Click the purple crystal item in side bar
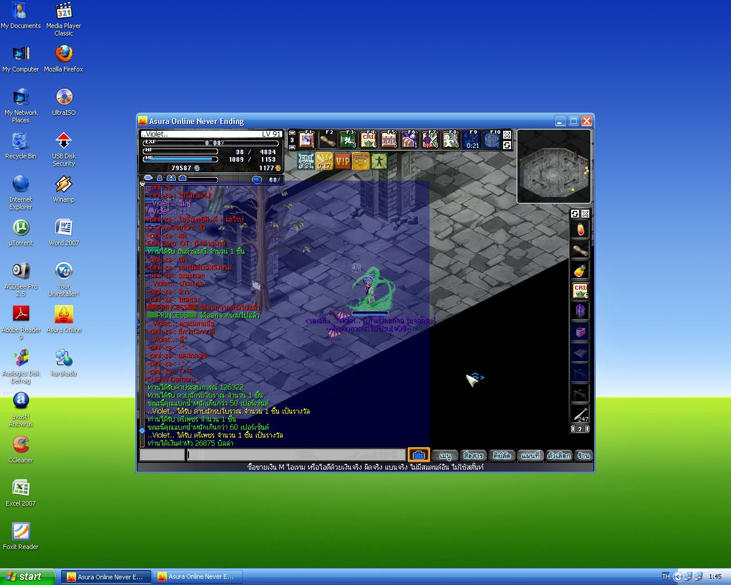 click(580, 311)
